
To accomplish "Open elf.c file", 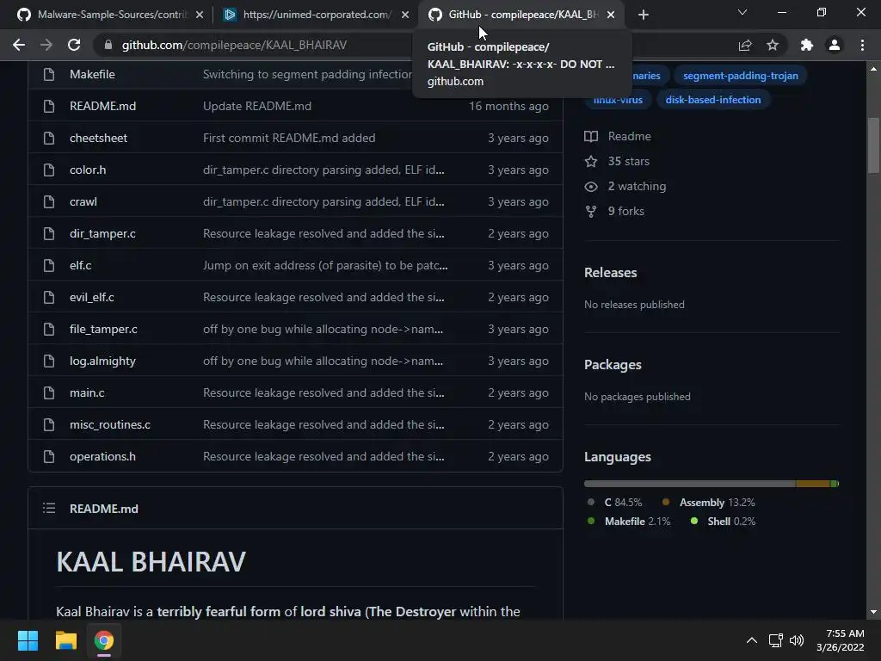I will pyautogui.click(x=80, y=265).
